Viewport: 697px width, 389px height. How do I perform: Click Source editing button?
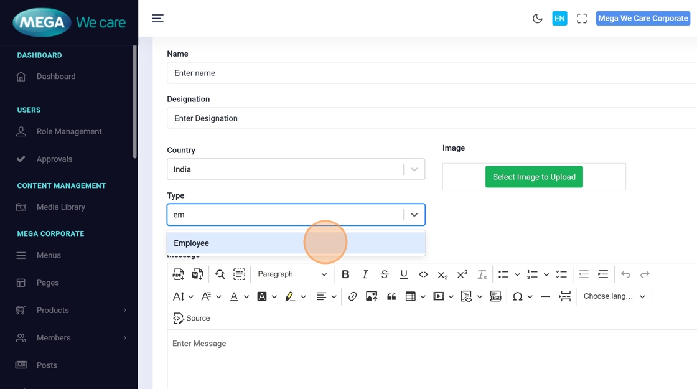pos(192,318)
